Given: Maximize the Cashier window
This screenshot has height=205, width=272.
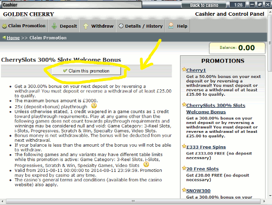Looking at the screenshot, I should coord(260,4).
